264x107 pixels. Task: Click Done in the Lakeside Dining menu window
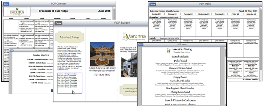click(x=141, y=45)
